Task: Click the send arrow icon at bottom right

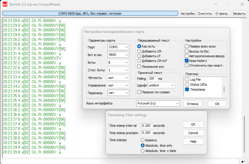Action: point(243,161)
